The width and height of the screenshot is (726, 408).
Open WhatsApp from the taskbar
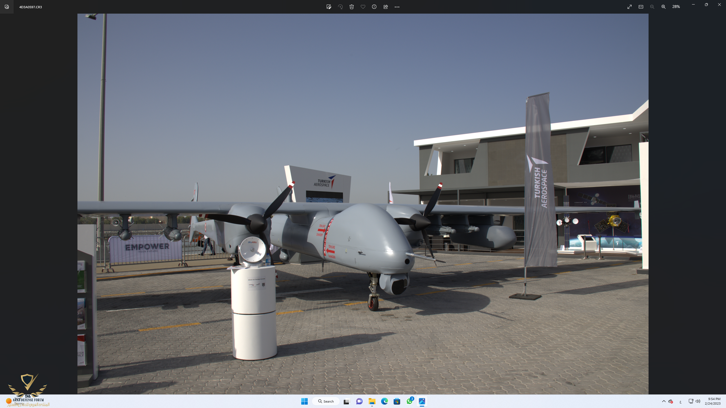(x=410, y=401)
